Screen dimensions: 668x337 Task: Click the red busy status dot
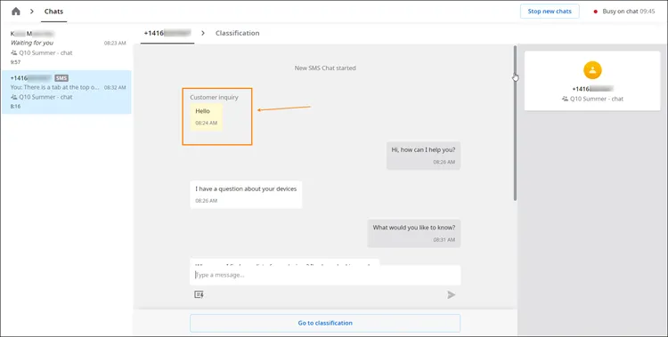pyautogui.click(x=596, y=12)
